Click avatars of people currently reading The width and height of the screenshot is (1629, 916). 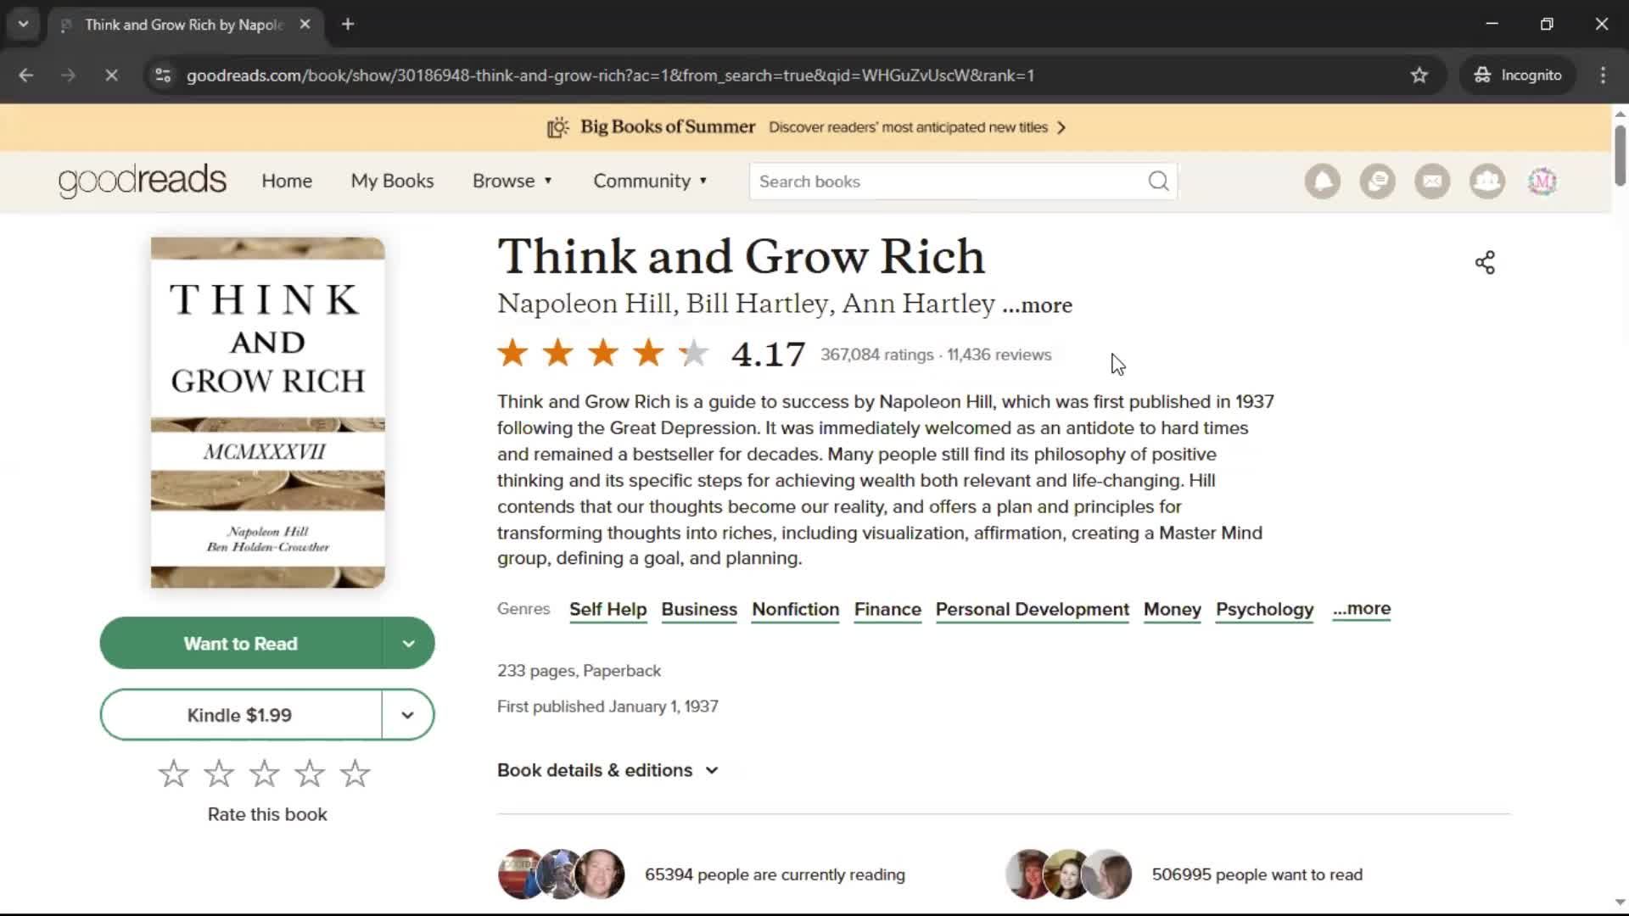coord(561,874)
